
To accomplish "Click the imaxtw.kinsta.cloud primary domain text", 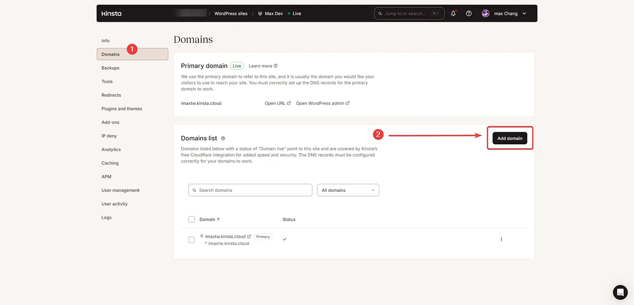I will tap(201, 103).
